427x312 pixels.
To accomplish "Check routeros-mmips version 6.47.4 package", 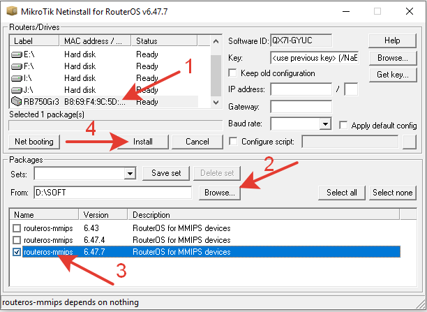I will pos(17,240).
